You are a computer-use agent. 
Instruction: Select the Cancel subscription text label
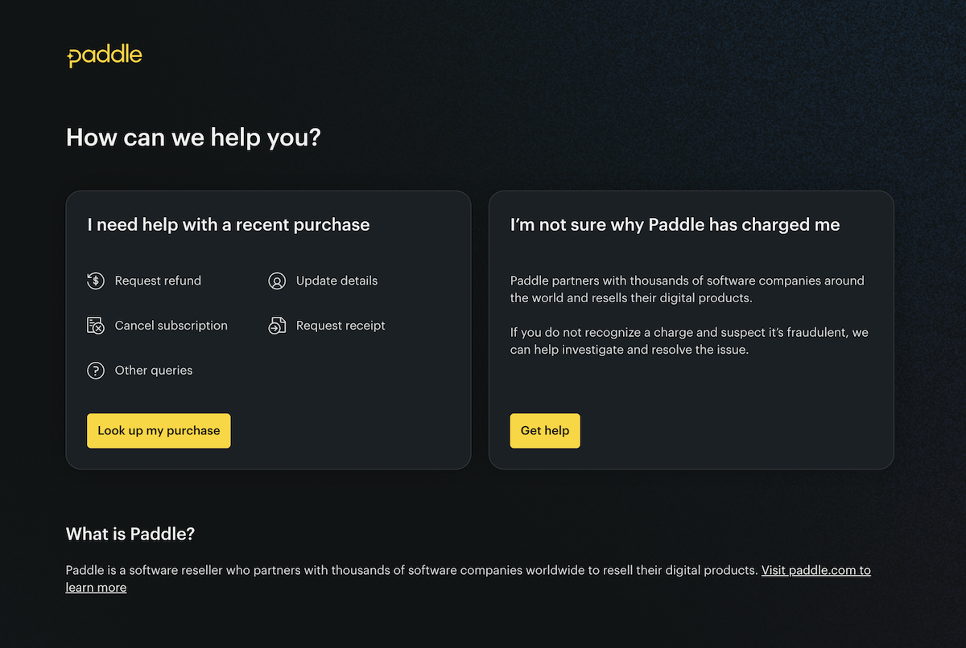171,326
